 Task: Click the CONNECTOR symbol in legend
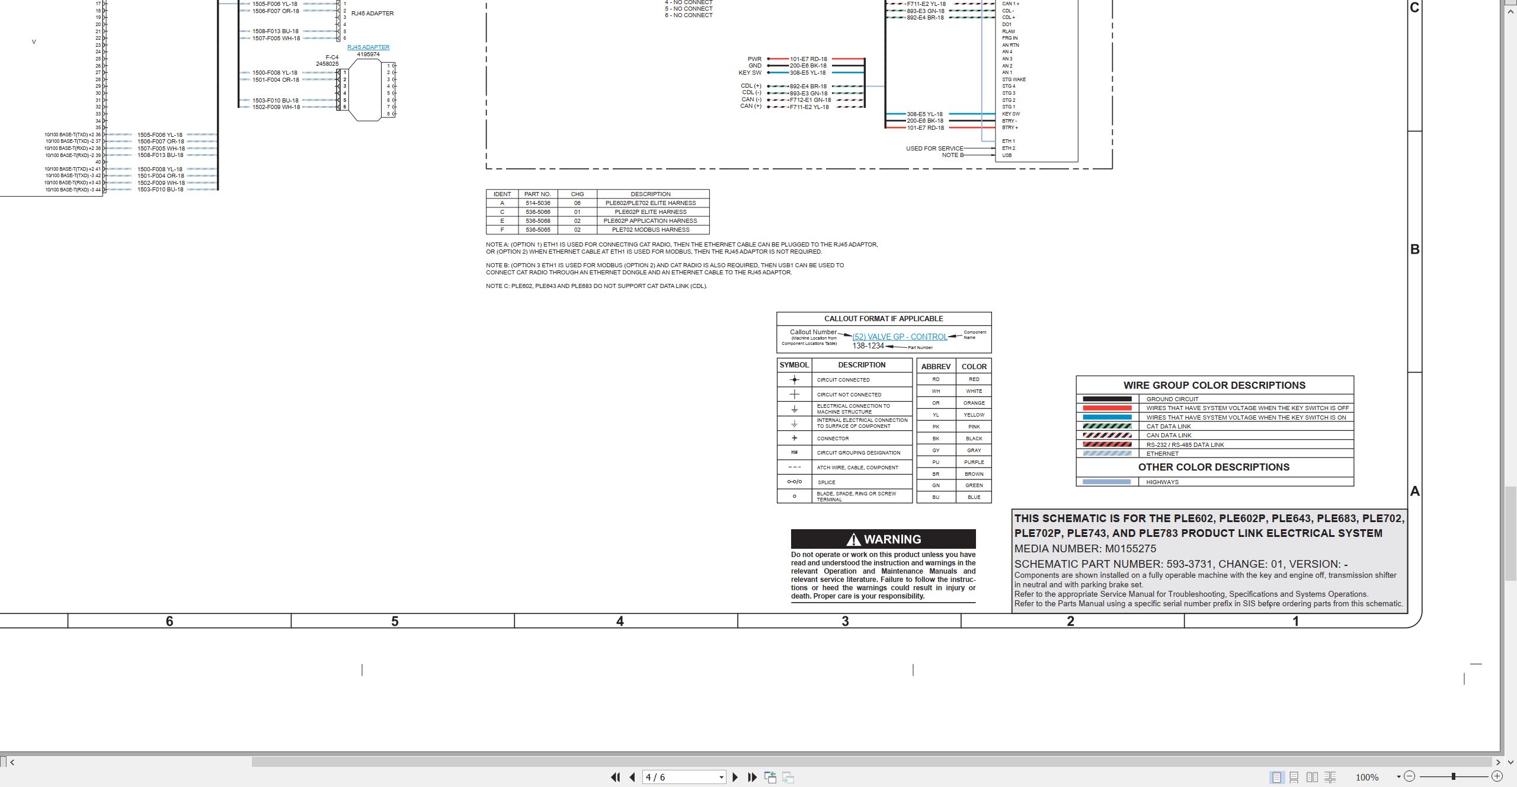pyautogui.click(x=795, y=438)
